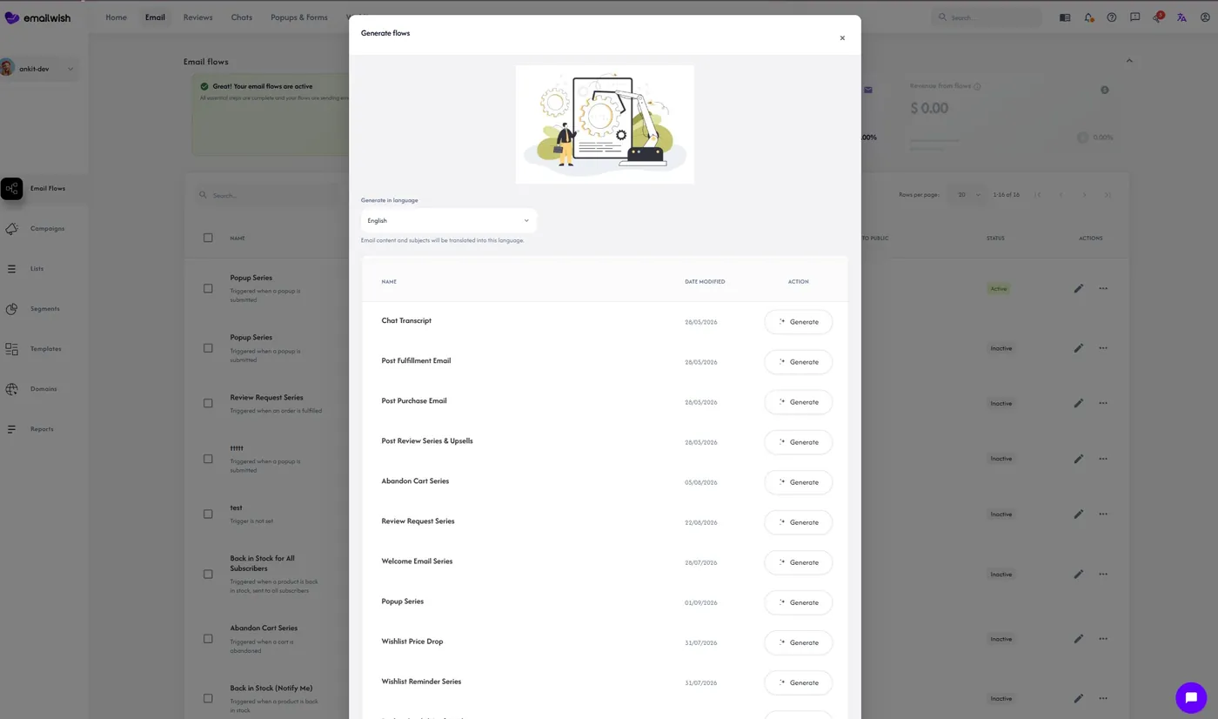1218x719 pixels.
Task: Click the pencil icon for the test flow
Action: [1079, 514]
